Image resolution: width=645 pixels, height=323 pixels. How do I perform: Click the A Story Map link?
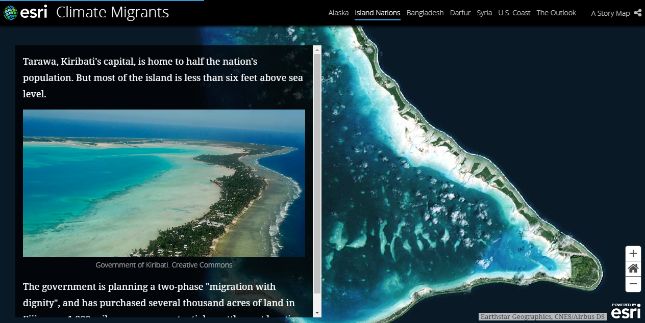pyautogui.click(x=610, y=14)
